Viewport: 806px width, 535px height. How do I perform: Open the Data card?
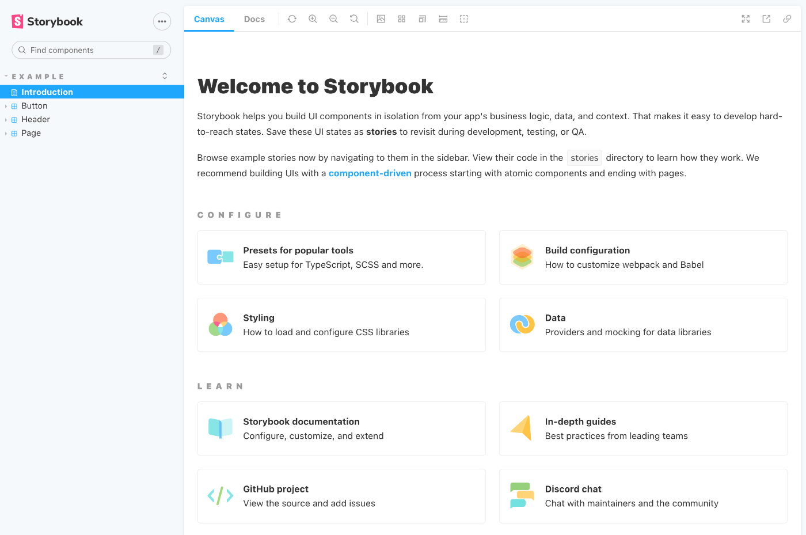pos(643,325)
